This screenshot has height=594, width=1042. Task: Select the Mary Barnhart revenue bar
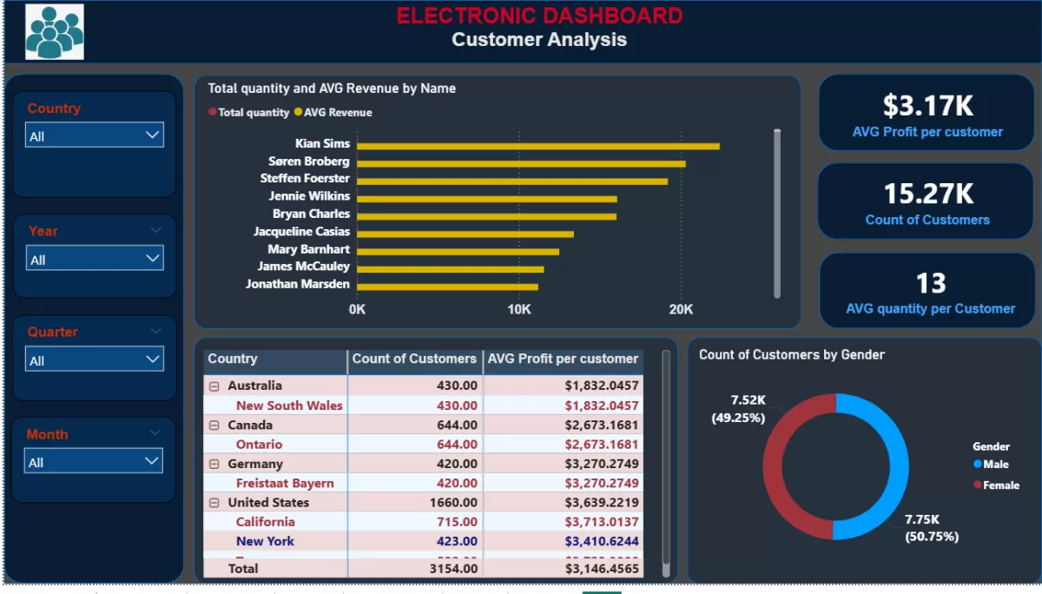pyautogui.click(x=458, y=252)
